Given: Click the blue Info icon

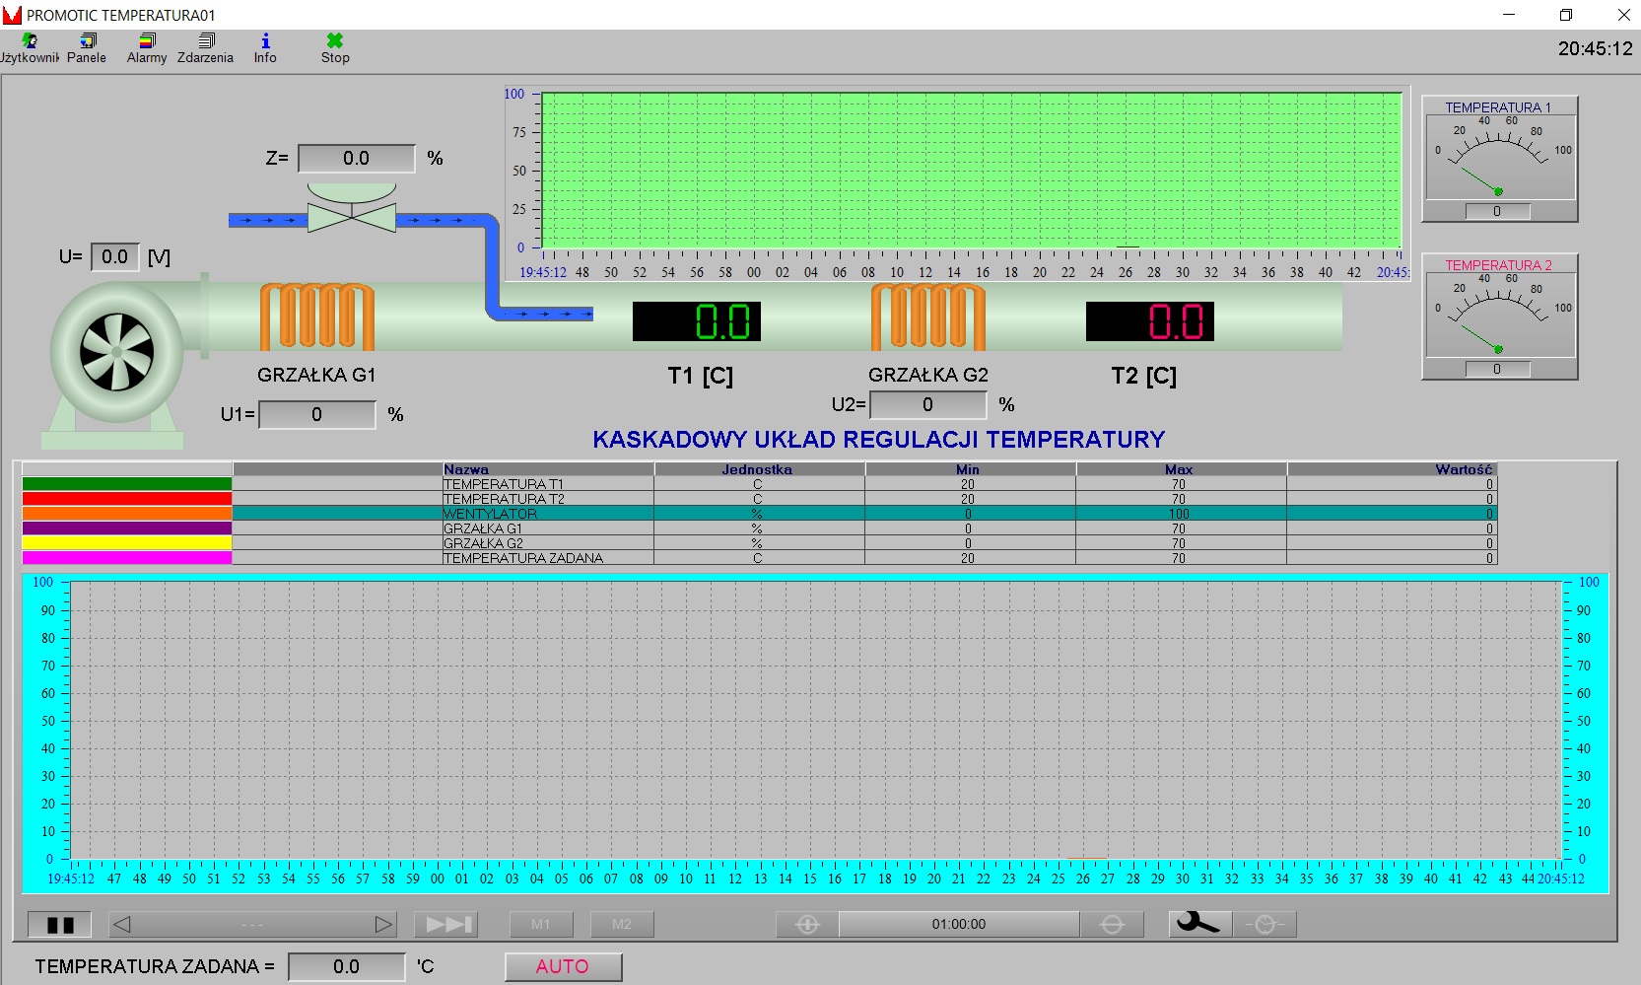Looking at the screenshot, I should pyautogui.click(x=265, y=41).
